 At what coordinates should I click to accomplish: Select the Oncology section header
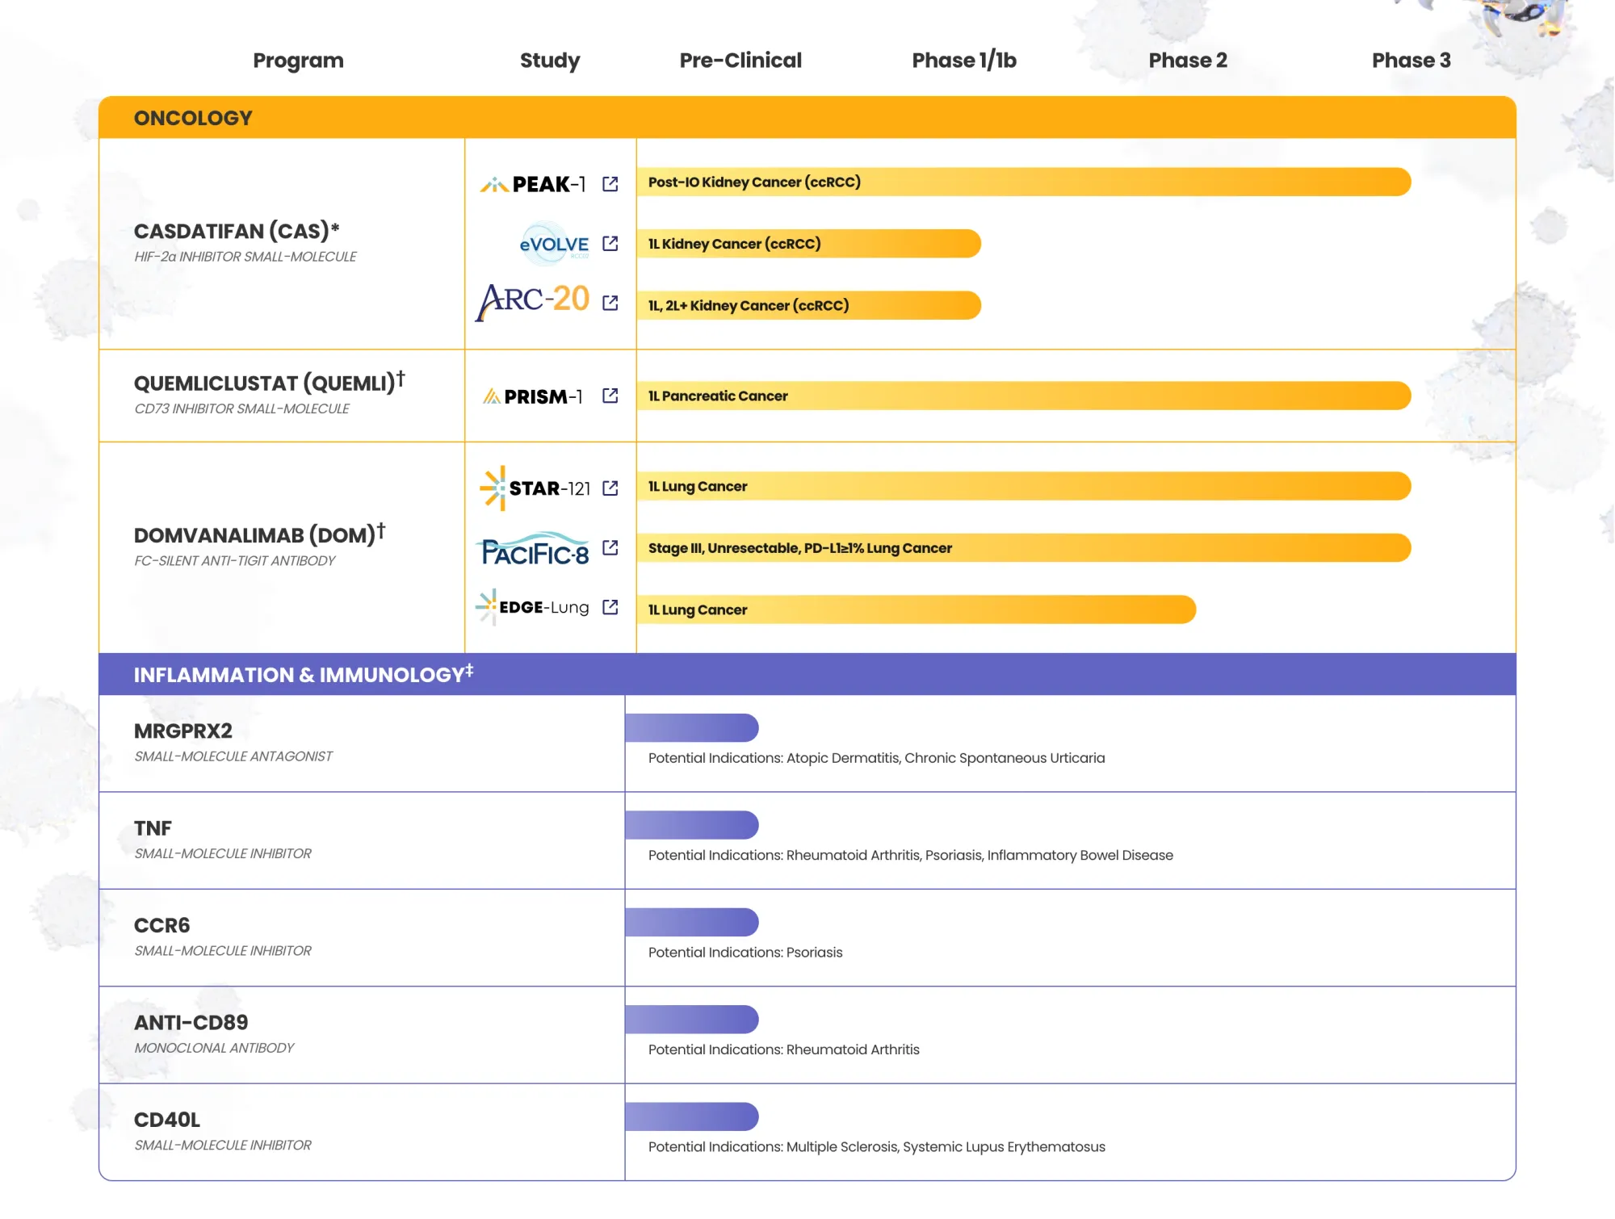click(193, 119)
